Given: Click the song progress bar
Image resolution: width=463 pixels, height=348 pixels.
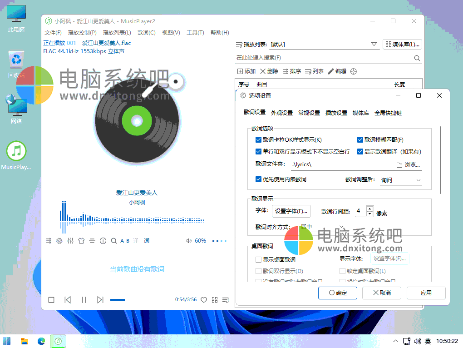Looking at the screenshot, I should [x=140, y=300].
